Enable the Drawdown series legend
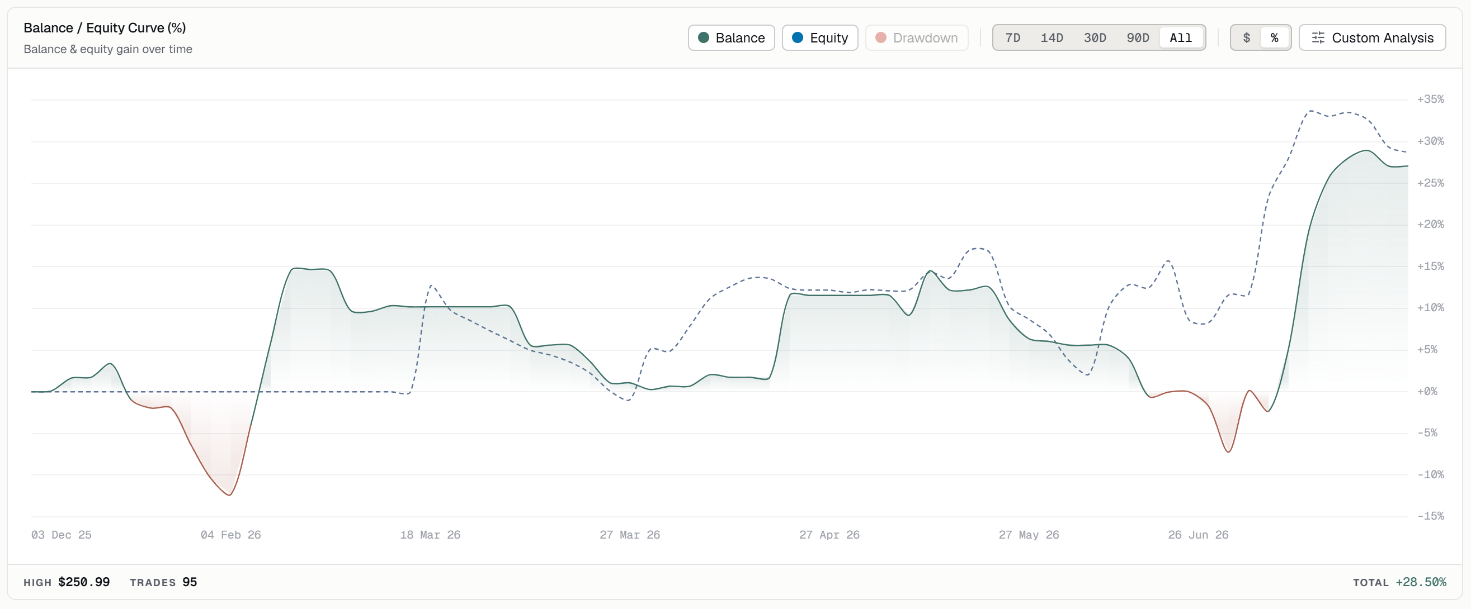The image size is (1471, 609). 917,37
